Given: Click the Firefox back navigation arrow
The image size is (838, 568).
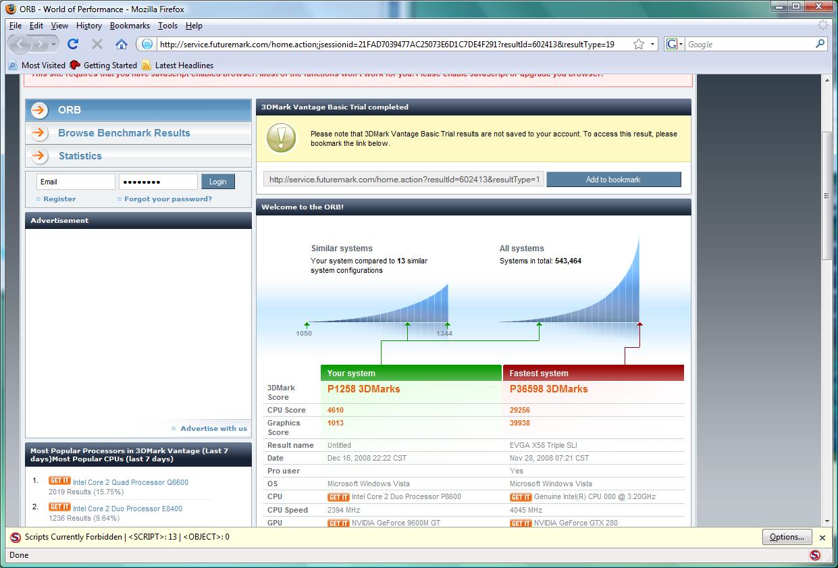Looking at the screenshot, I should point(20,44).
